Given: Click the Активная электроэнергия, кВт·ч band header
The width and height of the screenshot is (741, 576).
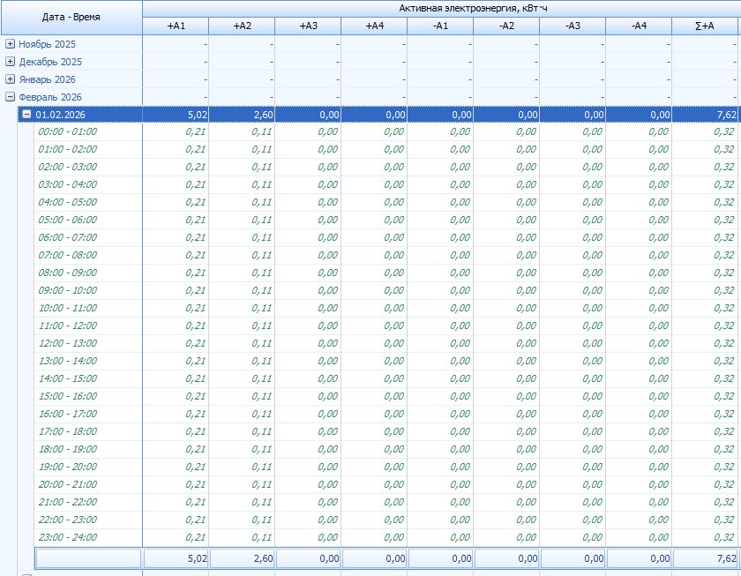Looking at the screenshot, I should (x=441, y=8).
